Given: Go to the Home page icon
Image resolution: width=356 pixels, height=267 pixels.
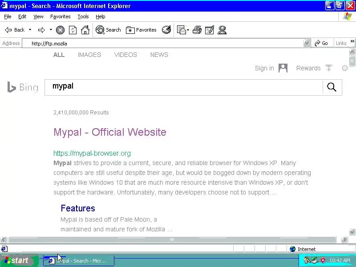Looking at the screenshot, I should [x=85, y=30].
